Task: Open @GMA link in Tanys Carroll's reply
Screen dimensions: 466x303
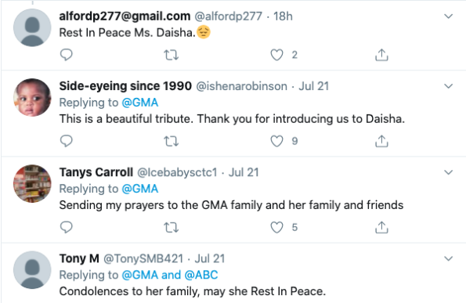Action: click(140, 189)
